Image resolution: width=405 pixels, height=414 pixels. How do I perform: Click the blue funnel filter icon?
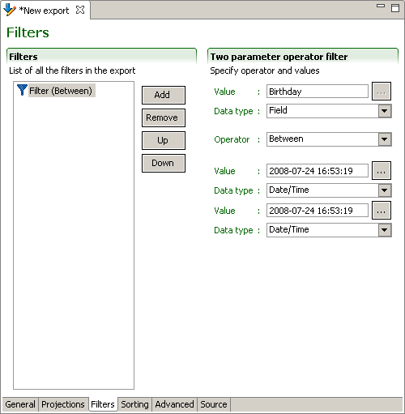[22, 90]
